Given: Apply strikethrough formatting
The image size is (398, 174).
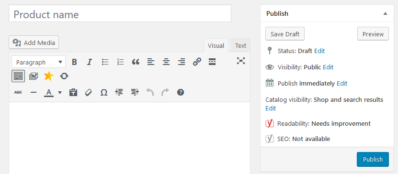Looking at the screenshot, I should coord(18,92).
